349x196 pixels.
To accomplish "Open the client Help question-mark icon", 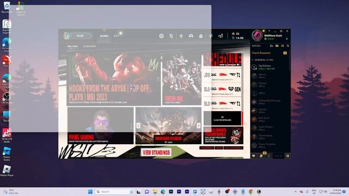I will pos(269,31).
